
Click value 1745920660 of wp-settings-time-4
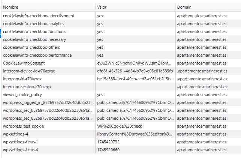pyautogui.click(x=108, y=150)
